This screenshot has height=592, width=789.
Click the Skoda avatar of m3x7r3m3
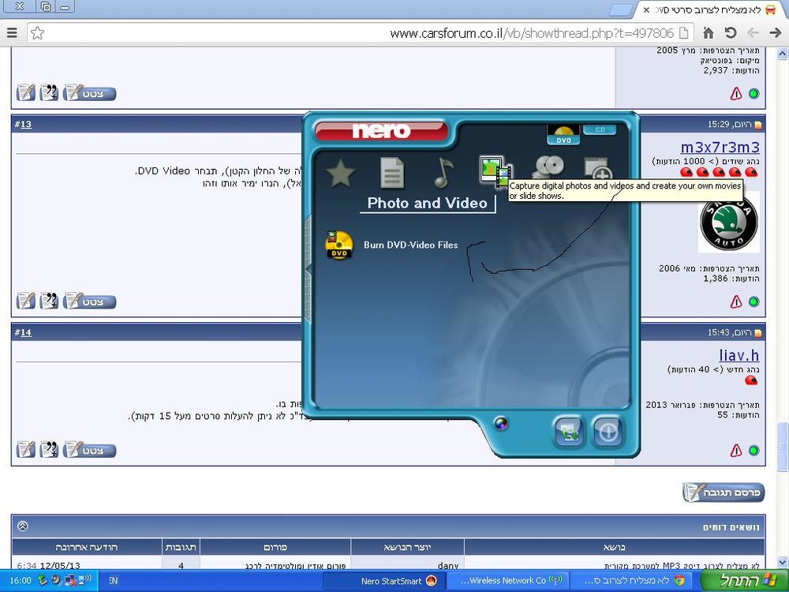[x=728, y=222]
